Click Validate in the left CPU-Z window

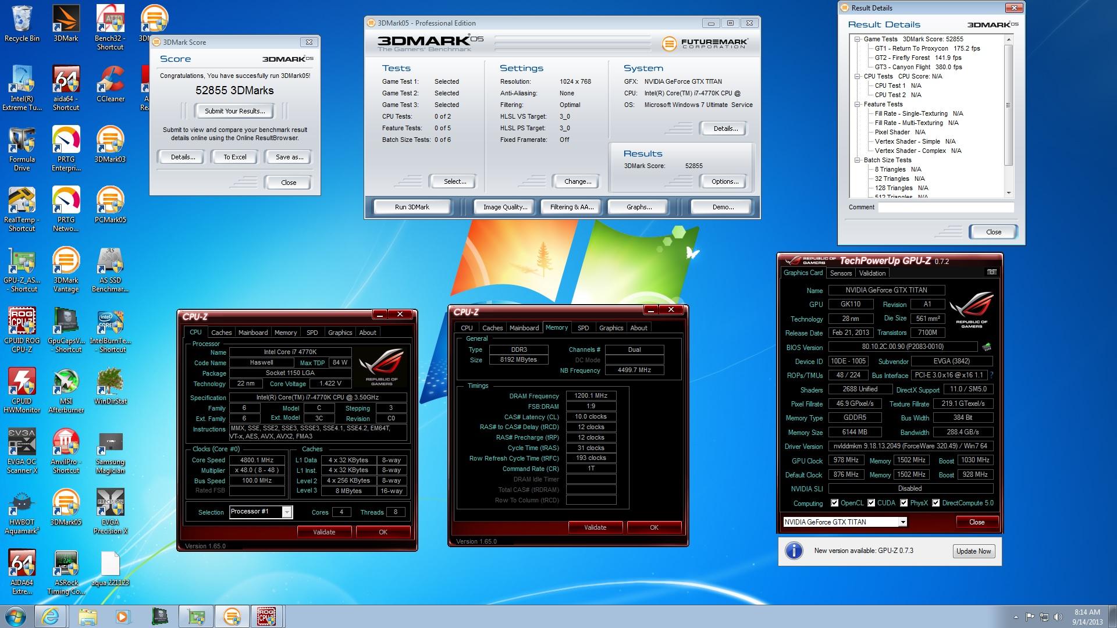(324, 532)
